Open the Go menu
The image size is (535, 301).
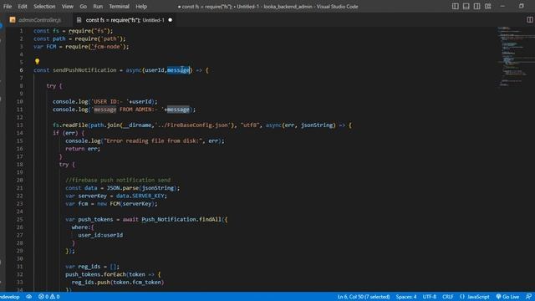coord(83,7)
